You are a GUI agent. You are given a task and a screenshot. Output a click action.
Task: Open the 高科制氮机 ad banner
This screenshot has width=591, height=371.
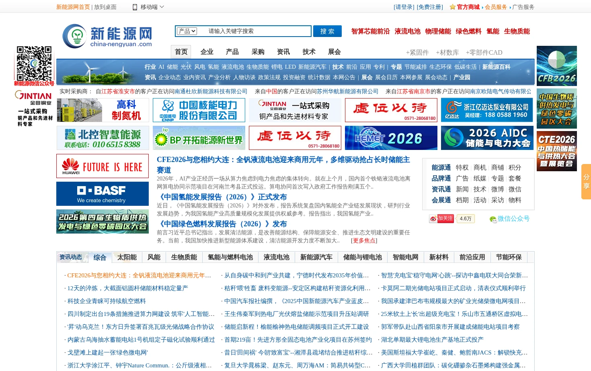pos(103,110)
